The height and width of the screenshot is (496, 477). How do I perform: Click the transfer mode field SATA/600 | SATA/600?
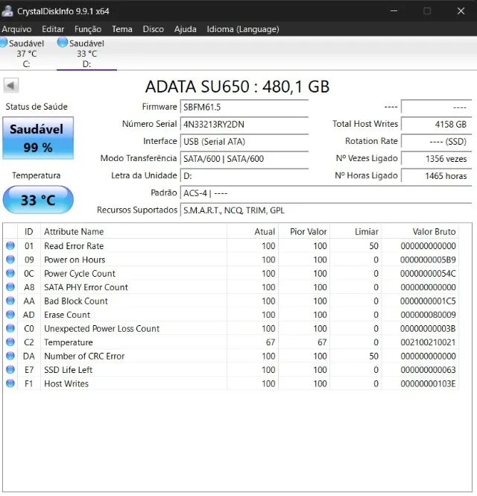point(244,158)
